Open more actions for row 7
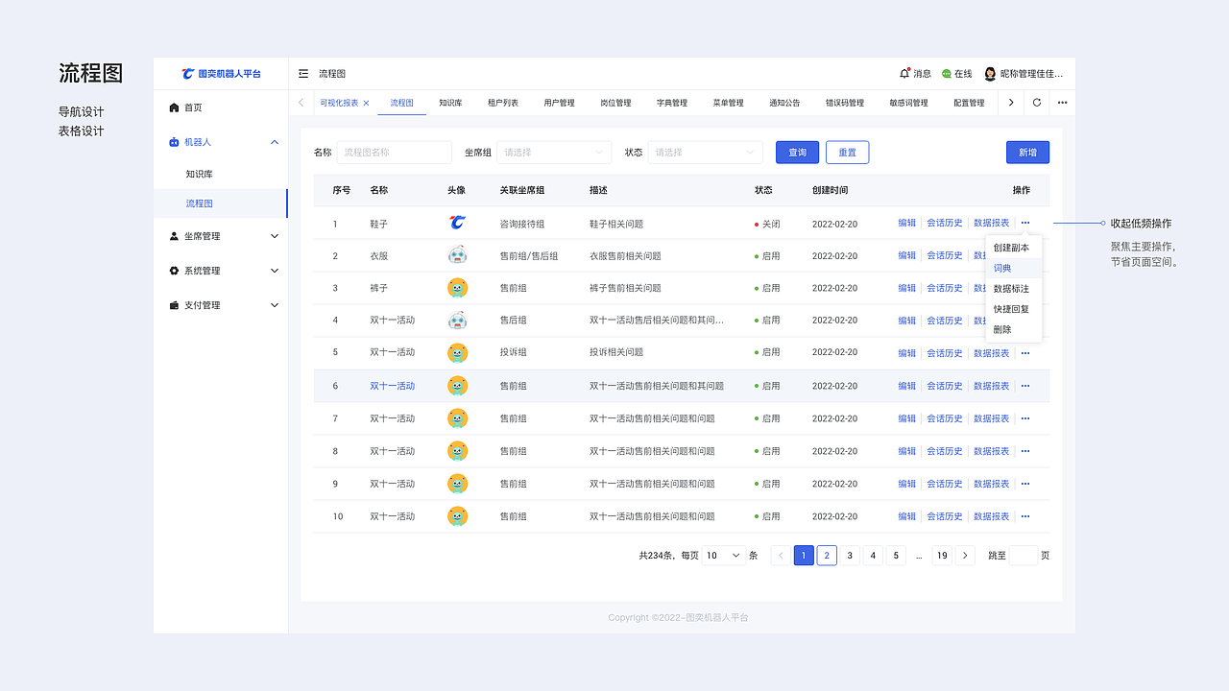The width and height of the screenshot is (1229, 691). [x=1025, y=418]
